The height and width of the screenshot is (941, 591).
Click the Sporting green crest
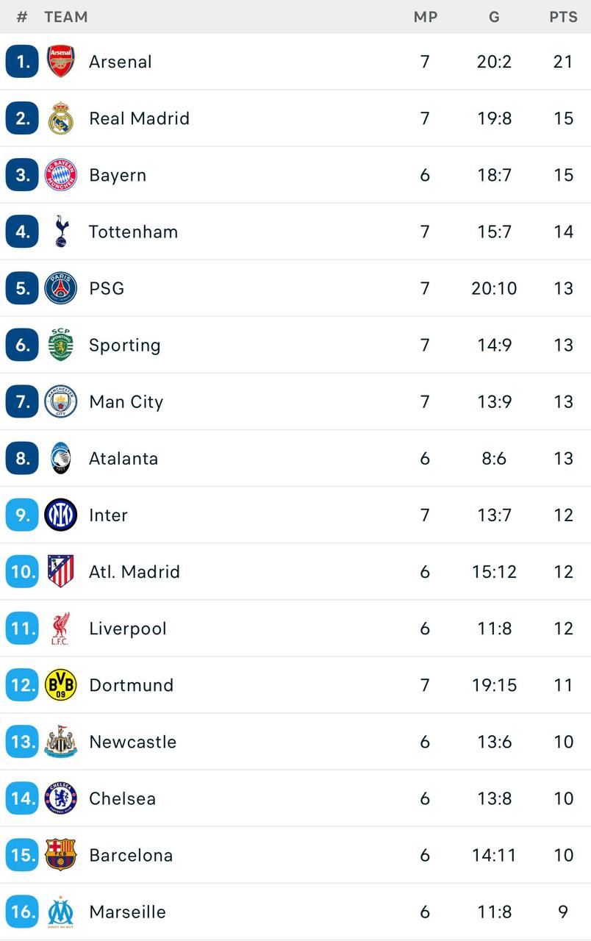[x=60, y=345]
